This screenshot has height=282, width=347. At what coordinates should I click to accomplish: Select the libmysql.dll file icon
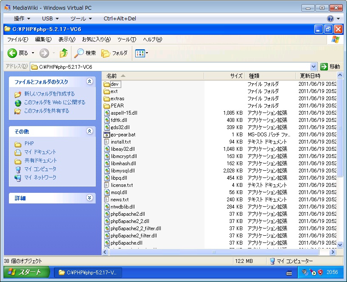click(107, 171)
